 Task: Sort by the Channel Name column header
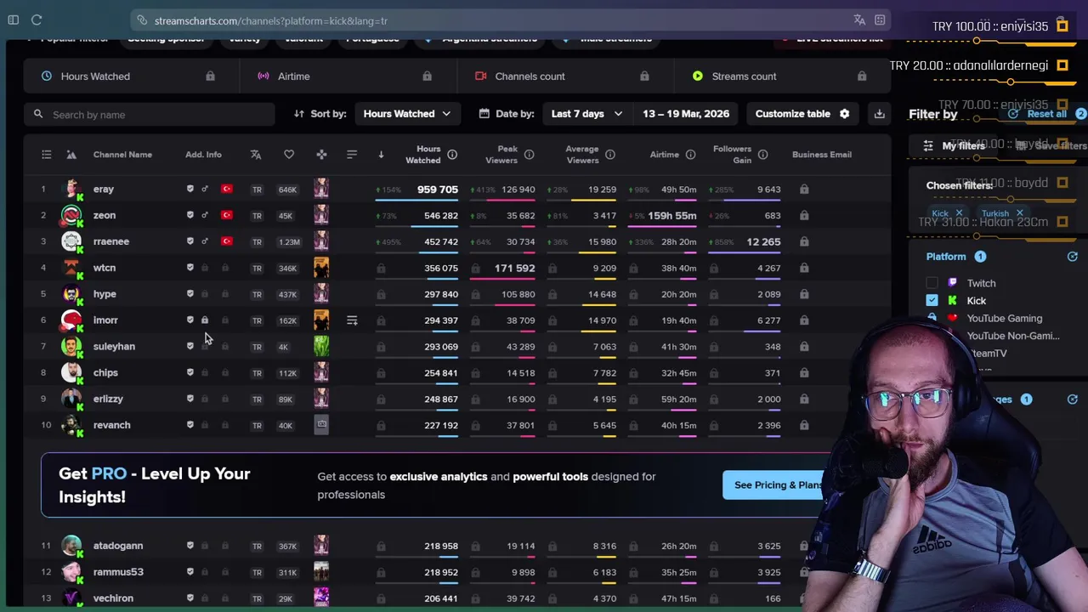click(122, 155)
